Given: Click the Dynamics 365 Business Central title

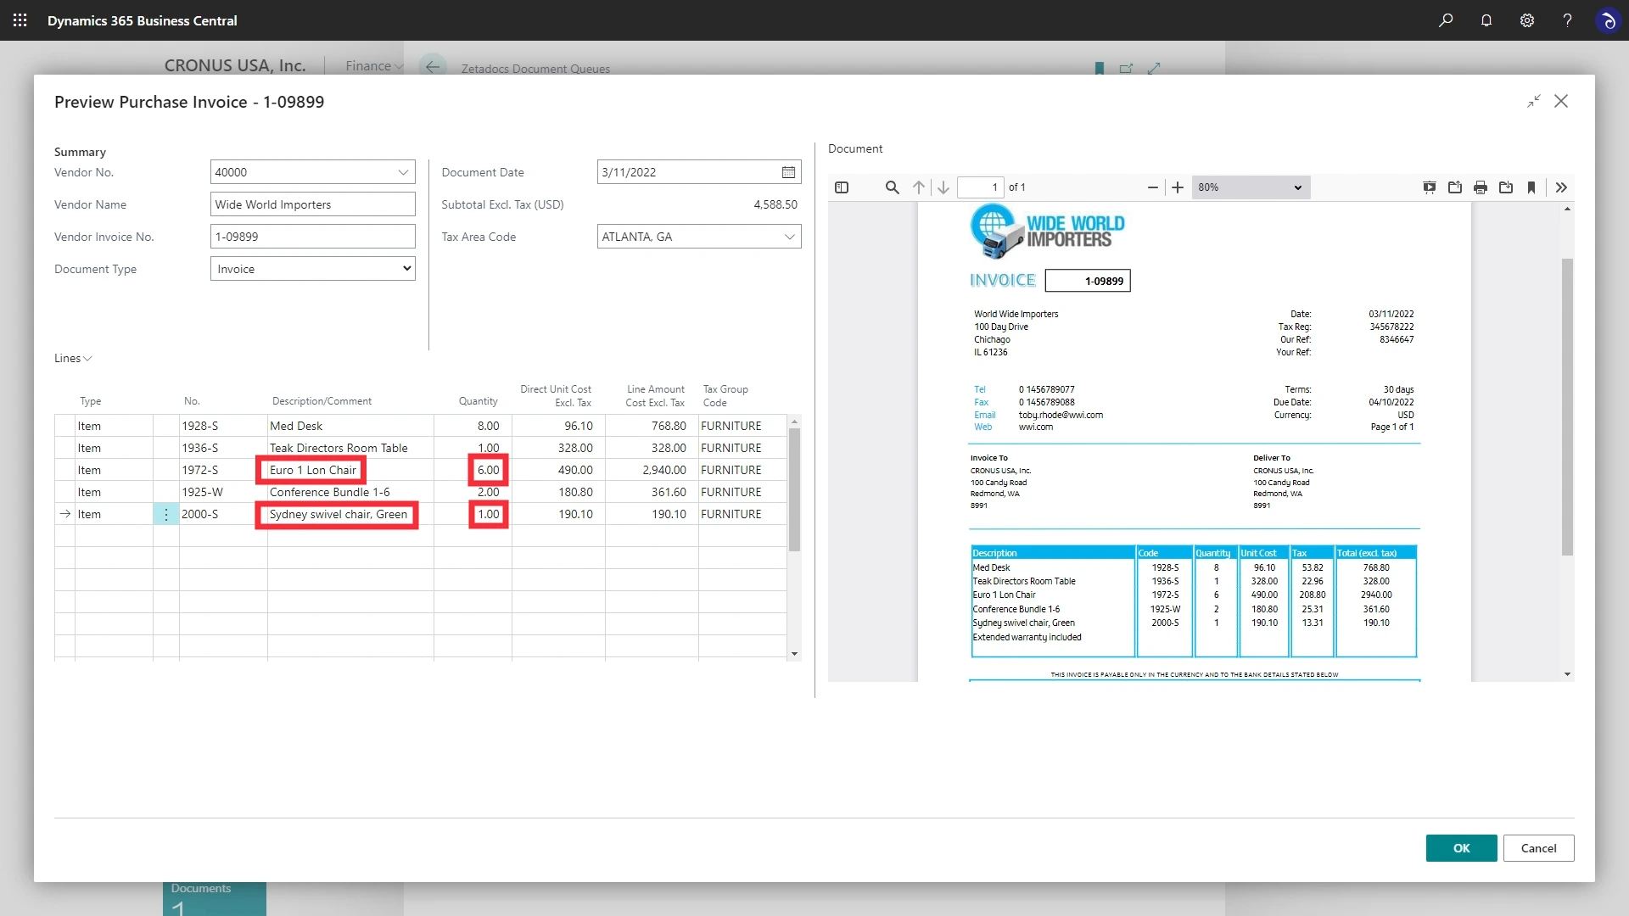Looking at the screenshot, I should (143, 20).
